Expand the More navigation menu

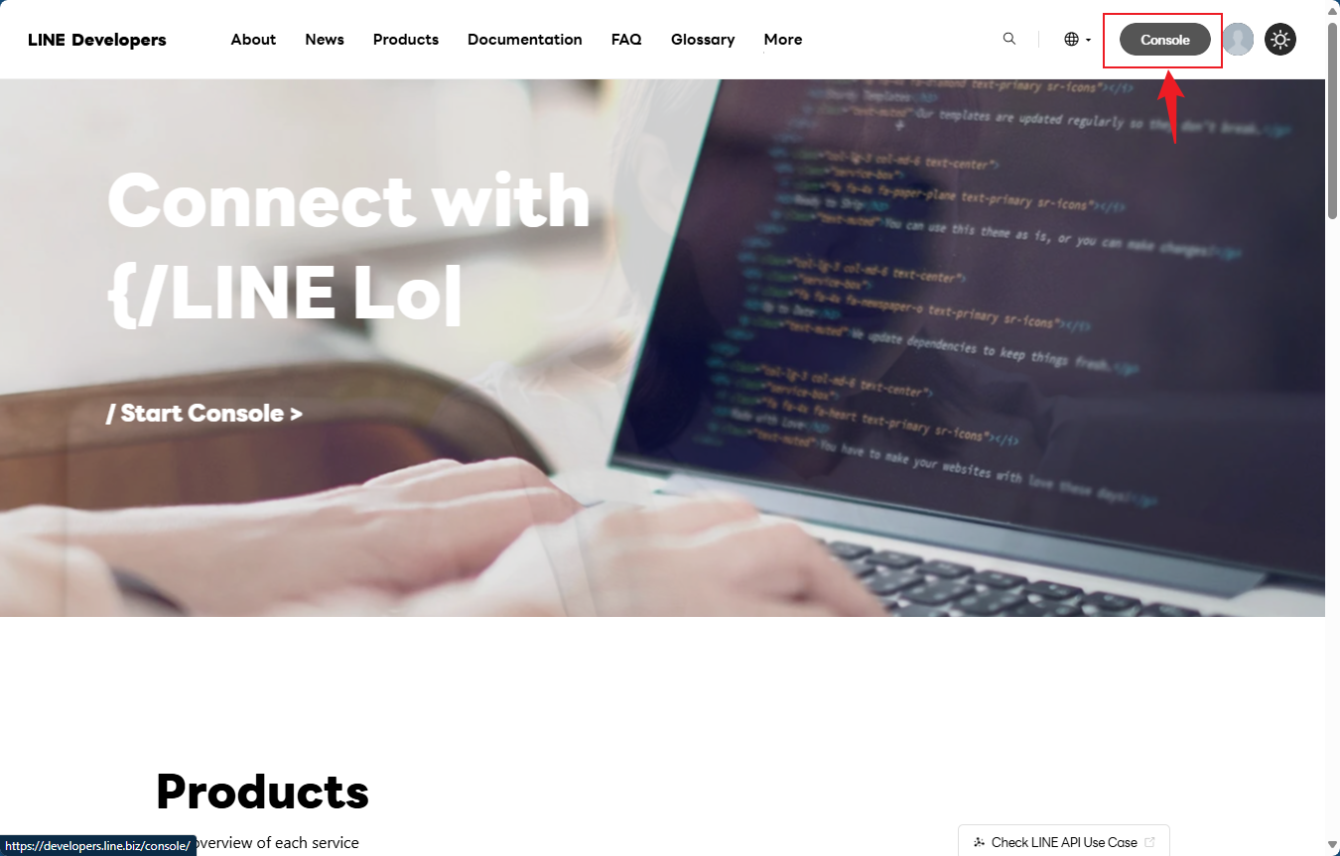[783, 40]
